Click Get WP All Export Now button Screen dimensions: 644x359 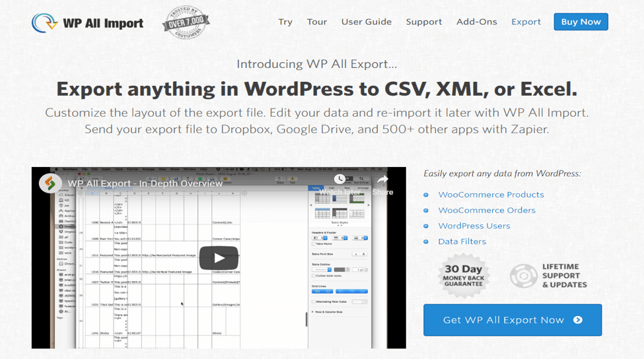(x=513, y=320)
